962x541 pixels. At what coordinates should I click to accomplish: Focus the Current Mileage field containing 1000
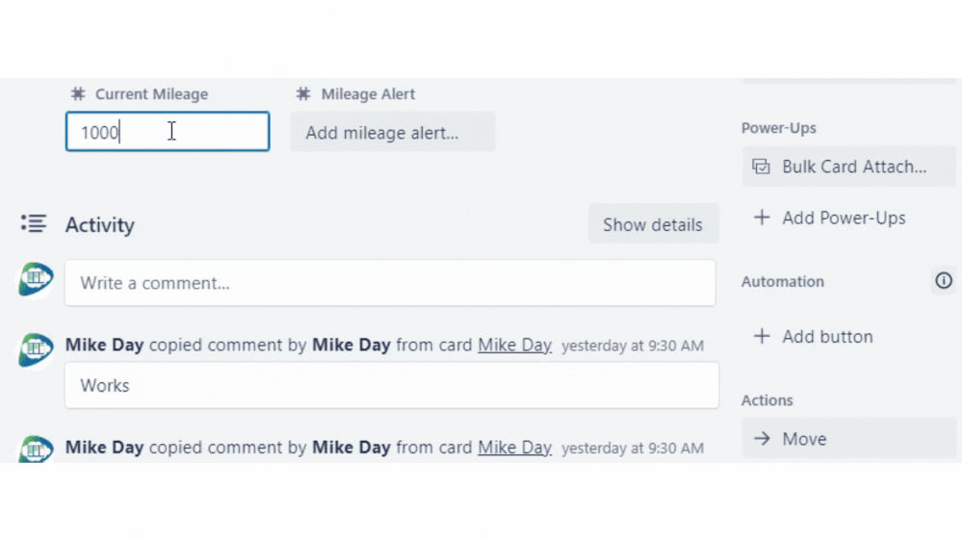[168, 131]
